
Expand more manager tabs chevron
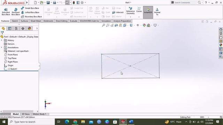[37, 28]
